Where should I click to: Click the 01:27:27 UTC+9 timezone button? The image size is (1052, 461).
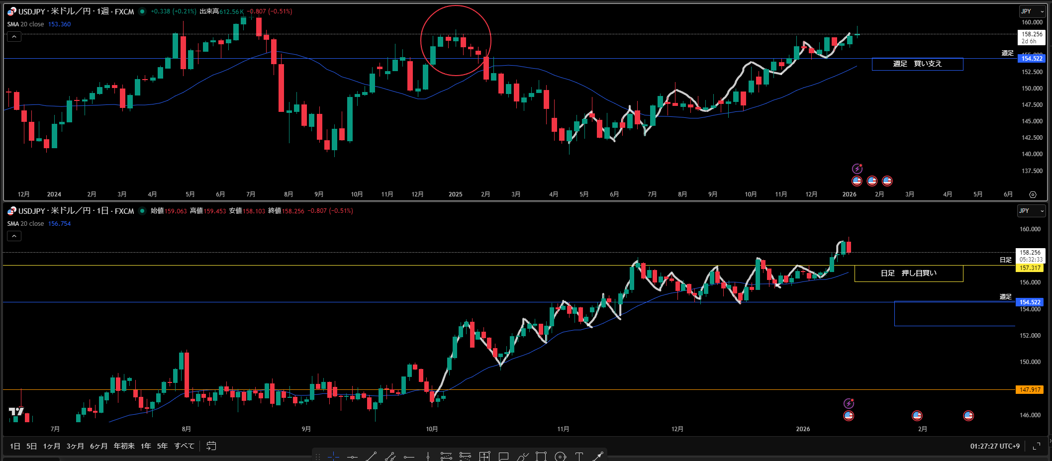click(994, 446)
